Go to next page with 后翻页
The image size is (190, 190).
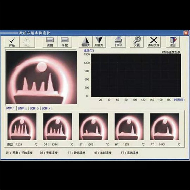tap(99, 42)
